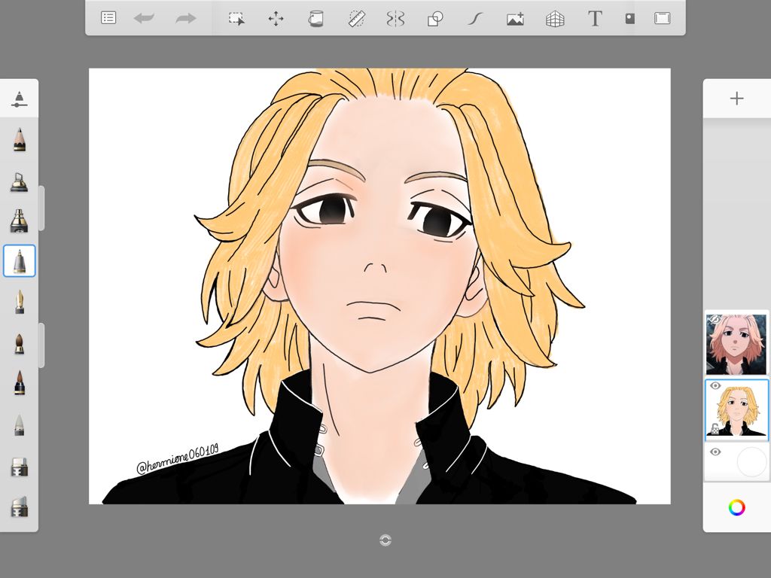Import an image with the picture icon
This screenshot has height=578, width=771.
[515, 19]
